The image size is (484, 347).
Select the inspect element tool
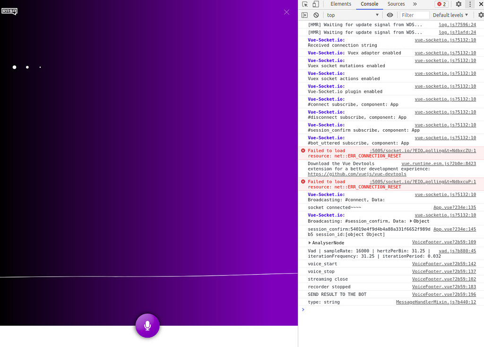point(304,4)
